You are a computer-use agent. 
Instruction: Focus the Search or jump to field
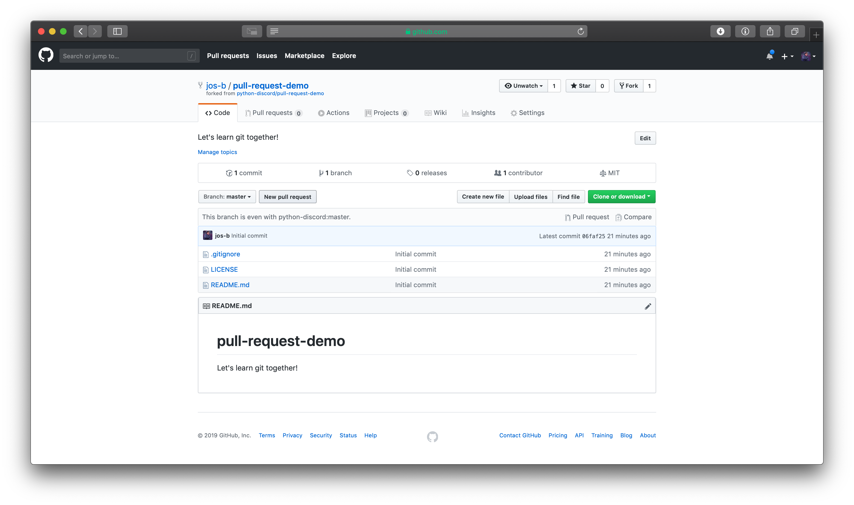point(124,56)
